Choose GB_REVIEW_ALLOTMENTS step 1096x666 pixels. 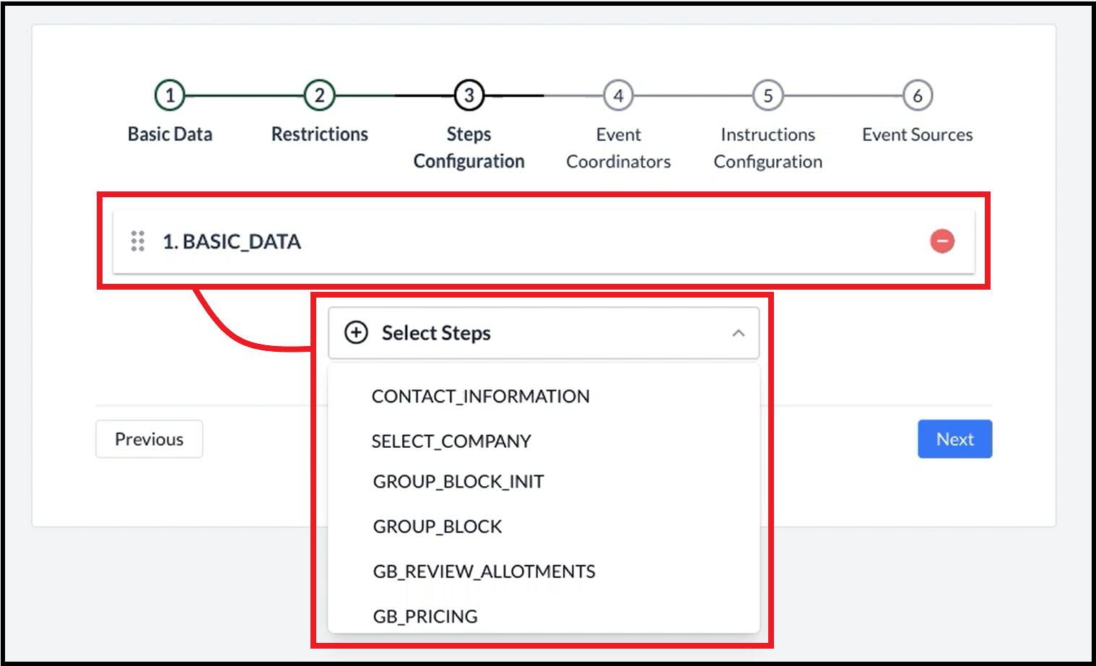pyautogui.click(x=484, y=572)
